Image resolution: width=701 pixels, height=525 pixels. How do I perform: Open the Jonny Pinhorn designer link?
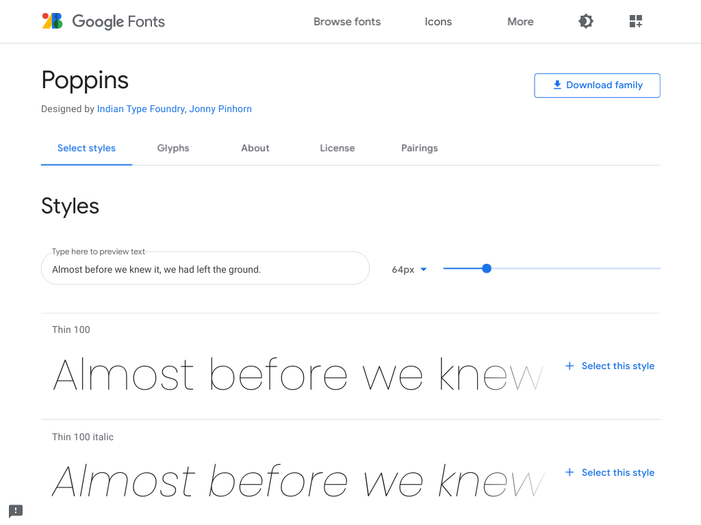click(x=220, y=109)
